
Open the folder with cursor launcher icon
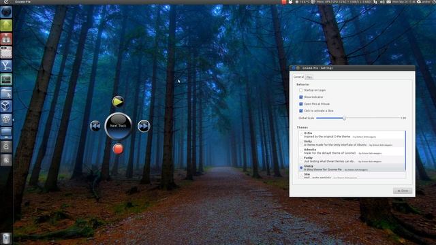click(6, 93)
